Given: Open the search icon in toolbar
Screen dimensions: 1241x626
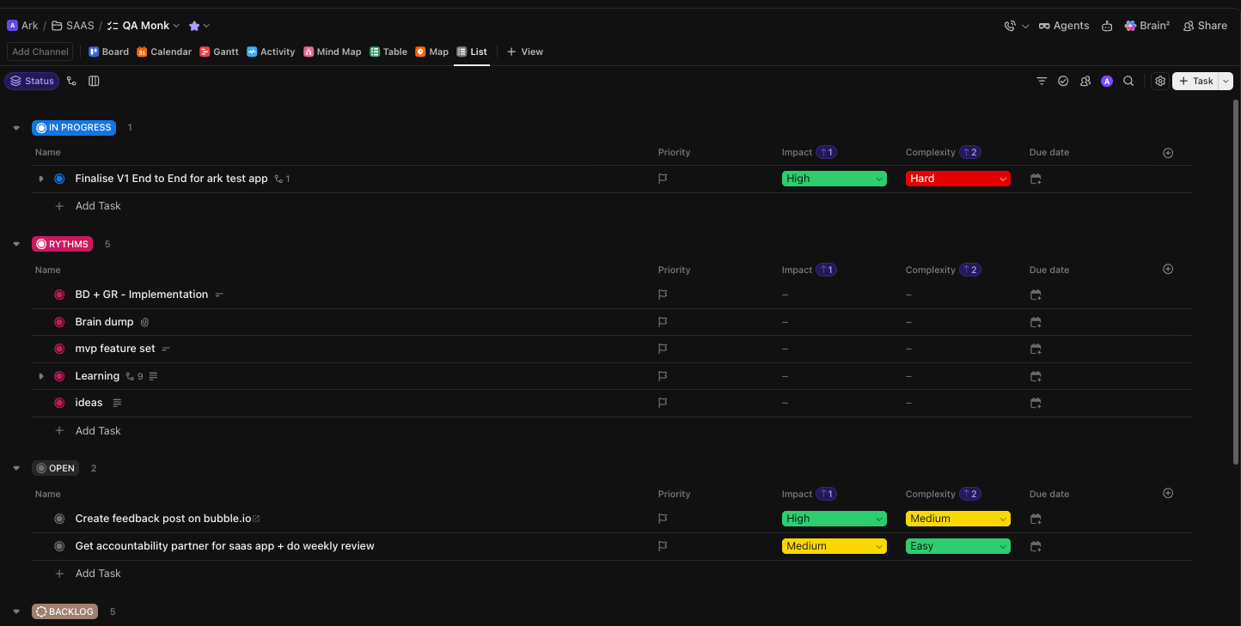Looking at the screenshot, I should coord(1128,81).
